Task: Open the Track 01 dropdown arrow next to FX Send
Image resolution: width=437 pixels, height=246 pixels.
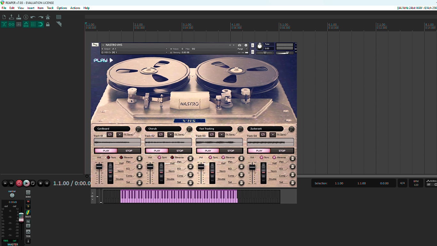Action: coord(120,135)
